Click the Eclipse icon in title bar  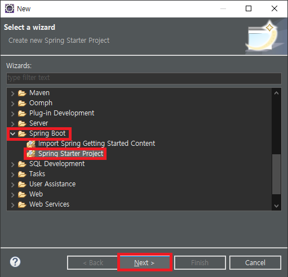[10, 8]
